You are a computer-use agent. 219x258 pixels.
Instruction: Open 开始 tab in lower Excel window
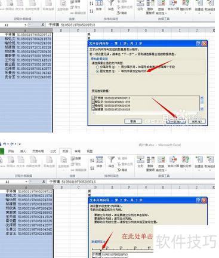point(11,151)
